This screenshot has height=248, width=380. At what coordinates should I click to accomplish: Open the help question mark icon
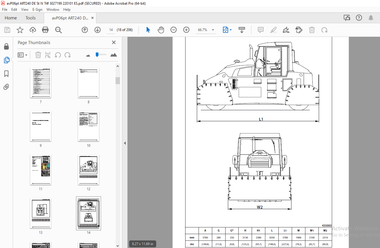359,18
